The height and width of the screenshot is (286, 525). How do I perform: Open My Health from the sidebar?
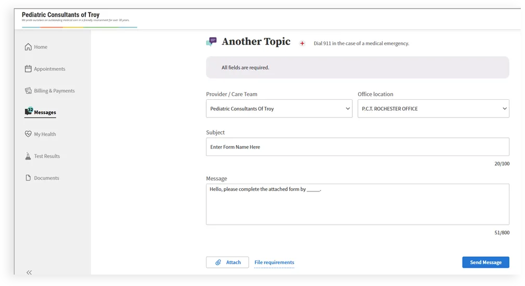point(45,134)
